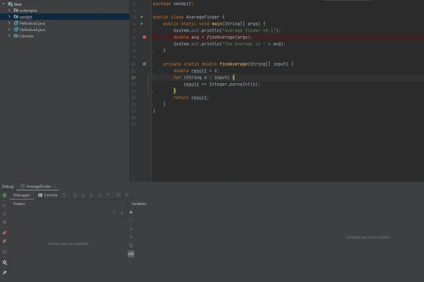
Task: Select HelloJava4.java in project tree
Action: coord(32,29)
